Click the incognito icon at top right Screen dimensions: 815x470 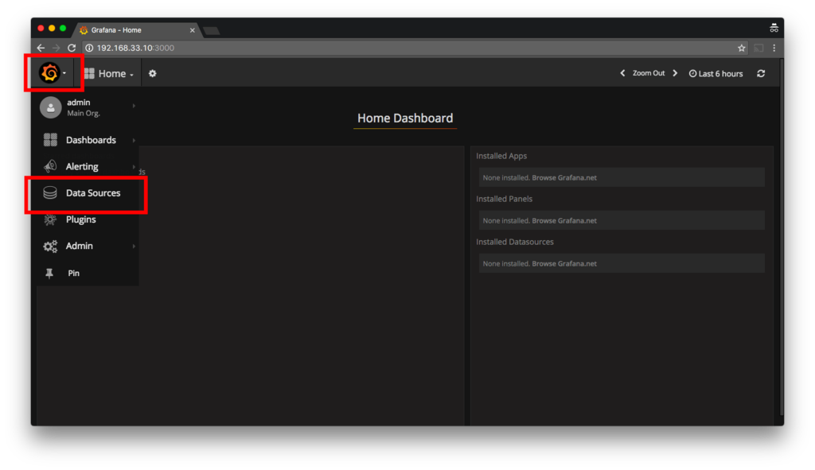[x=774, y=28]
